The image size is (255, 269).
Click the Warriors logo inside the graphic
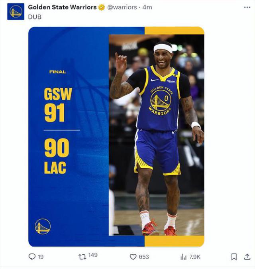[x=43, y=226]
